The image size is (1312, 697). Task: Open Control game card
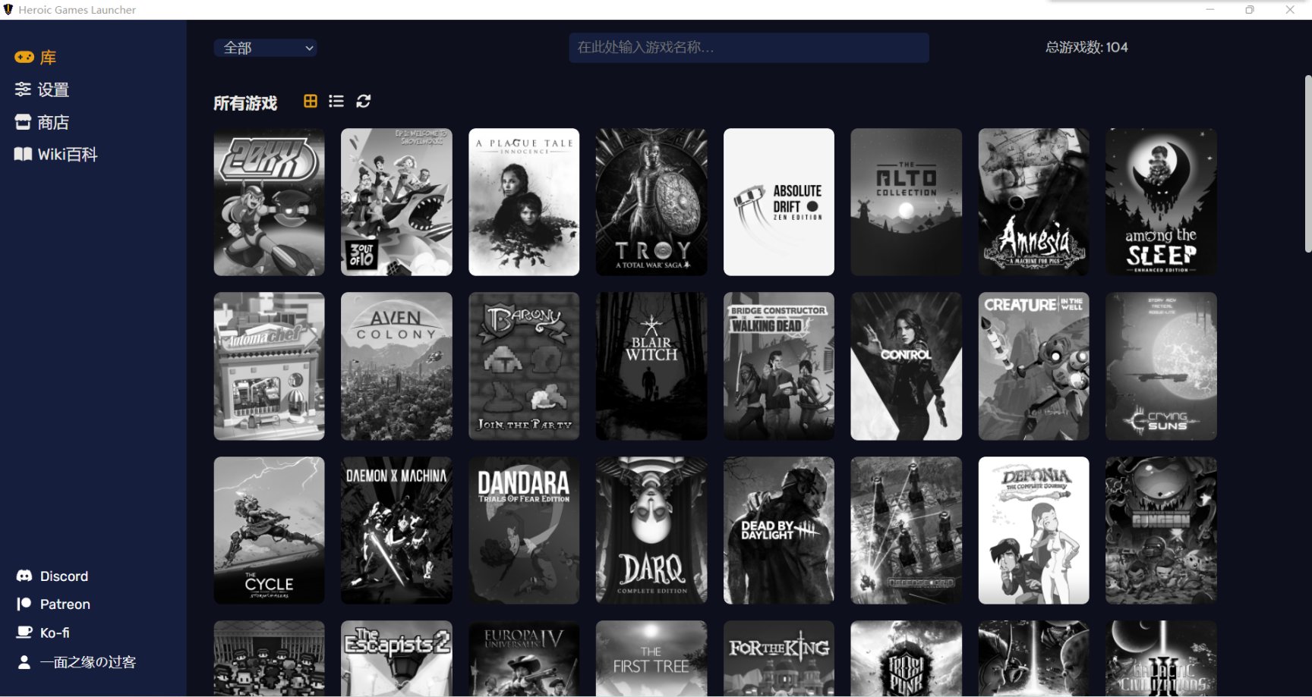coord(907,366)
